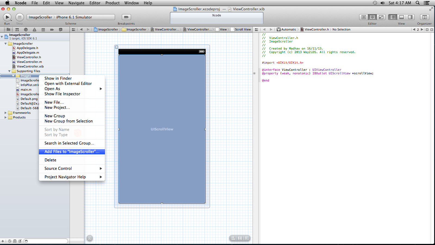This screenshot has height=245, width=435.
Task: Select ViewController.m in the project navigator
Action: [x=29, y=62]
